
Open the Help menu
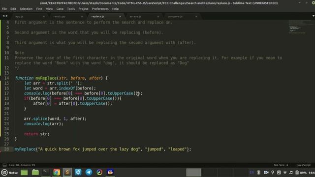(x=115, y=9)
